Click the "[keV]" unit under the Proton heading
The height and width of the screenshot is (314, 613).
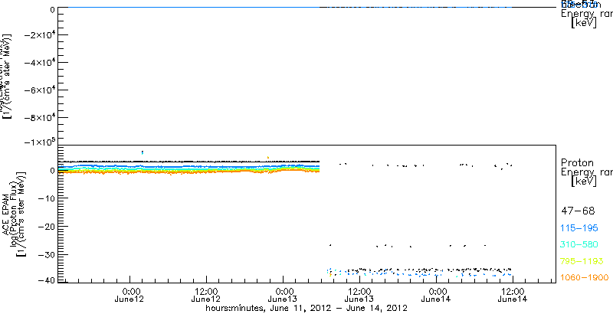tap(584, 181)
